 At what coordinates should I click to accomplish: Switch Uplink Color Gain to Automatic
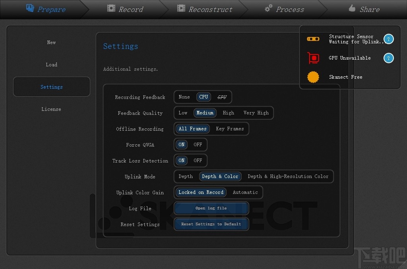tap(245, 192)
